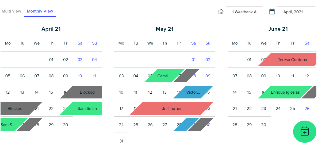Click the Blocked bar starting April 19

[21, 108]
